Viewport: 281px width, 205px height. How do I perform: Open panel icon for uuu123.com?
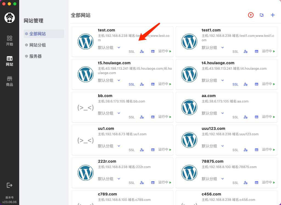click(257, 150)
